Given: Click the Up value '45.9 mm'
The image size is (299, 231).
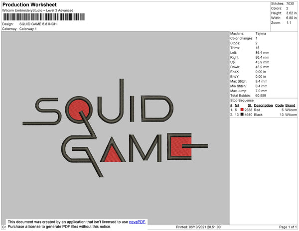Looking at the screenshot, I should 263,62.
